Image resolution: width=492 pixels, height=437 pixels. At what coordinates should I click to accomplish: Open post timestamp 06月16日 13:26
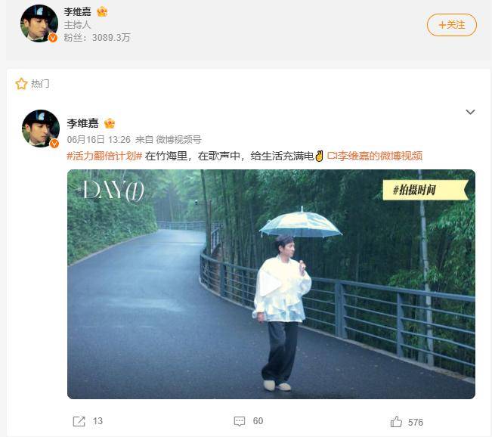pos(98,139)
